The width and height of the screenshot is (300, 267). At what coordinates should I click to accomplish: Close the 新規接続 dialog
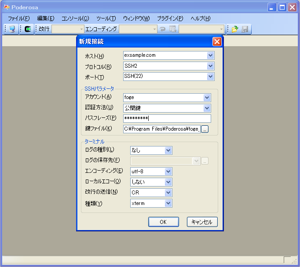(x=217, y=41)
